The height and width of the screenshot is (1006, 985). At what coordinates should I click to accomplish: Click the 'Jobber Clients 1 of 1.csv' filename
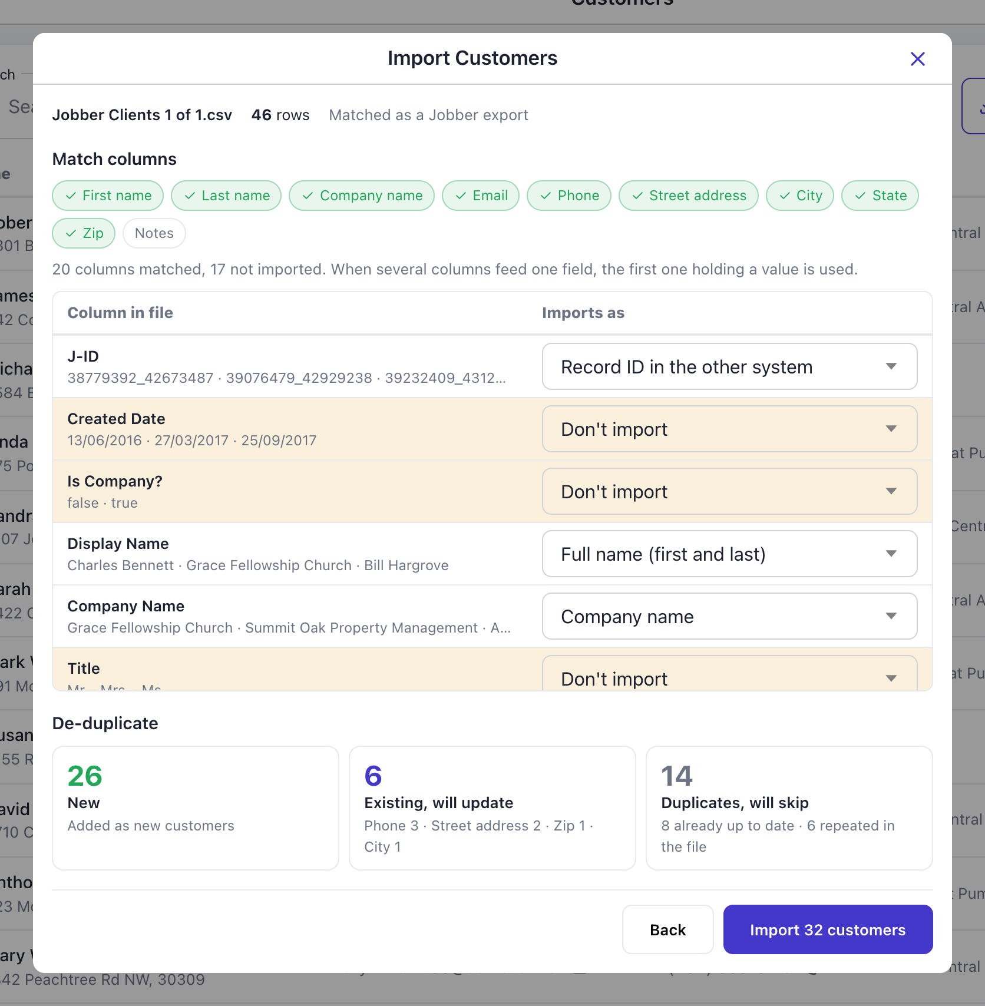pos(142,115)
